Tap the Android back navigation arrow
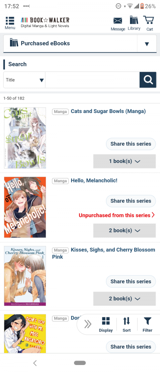 point(35,363)
